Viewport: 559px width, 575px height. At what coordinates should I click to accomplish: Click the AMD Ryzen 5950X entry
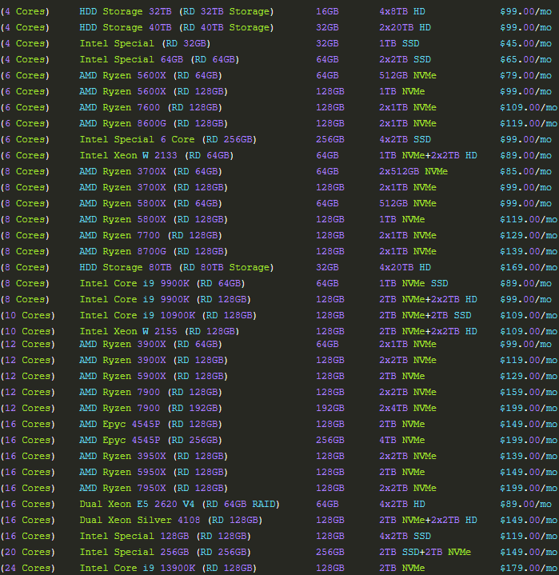point(154,473)
